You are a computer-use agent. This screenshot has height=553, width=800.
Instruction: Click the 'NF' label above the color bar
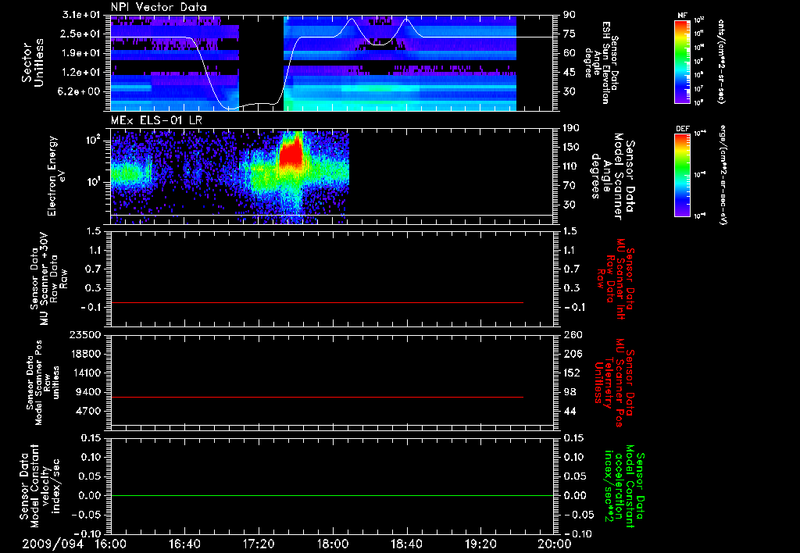pyautogui.click(x=682, y=16)
